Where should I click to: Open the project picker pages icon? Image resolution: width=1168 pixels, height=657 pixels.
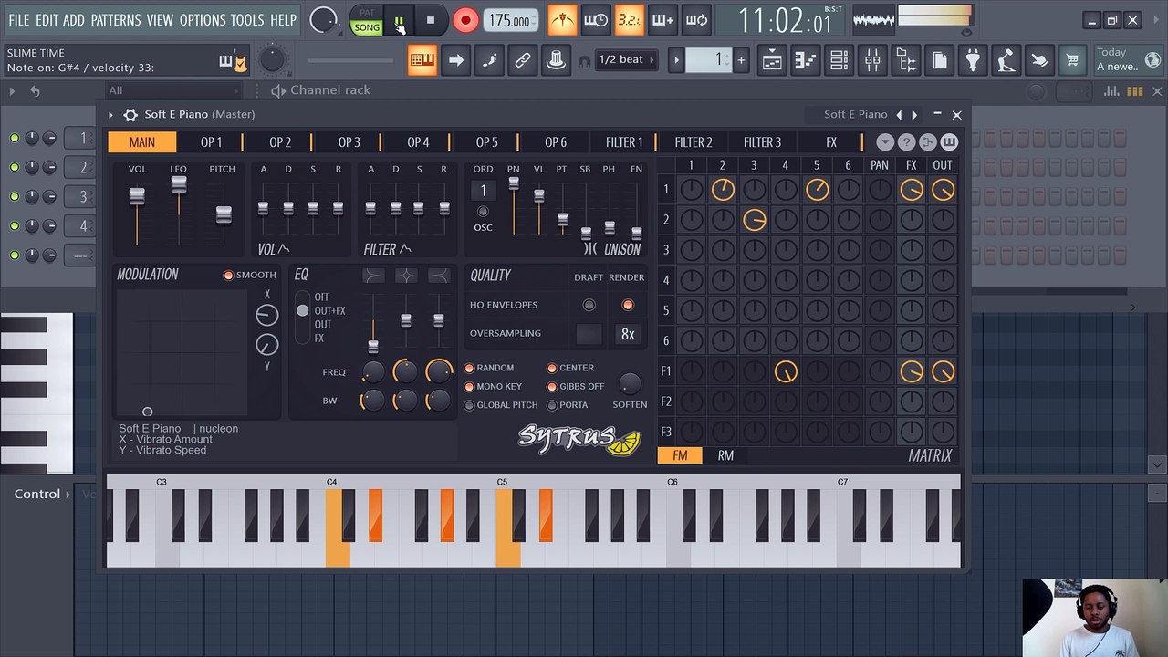pyautogui.click(x=939, y=60)
